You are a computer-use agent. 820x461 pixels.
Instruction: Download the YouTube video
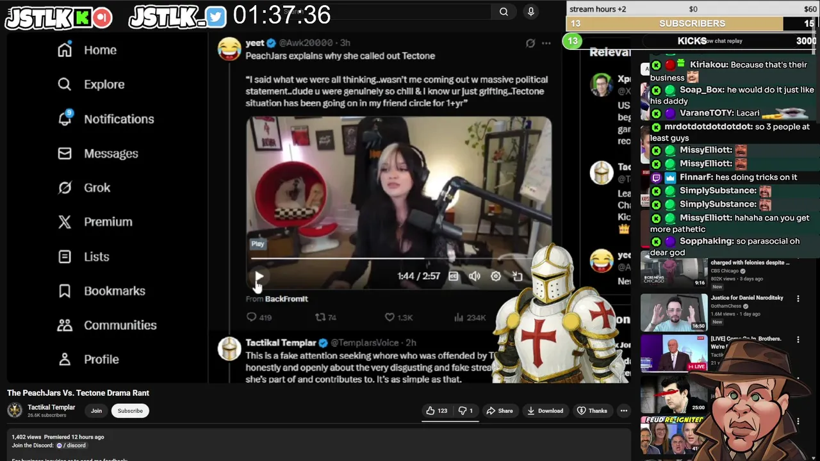point(545,410)
